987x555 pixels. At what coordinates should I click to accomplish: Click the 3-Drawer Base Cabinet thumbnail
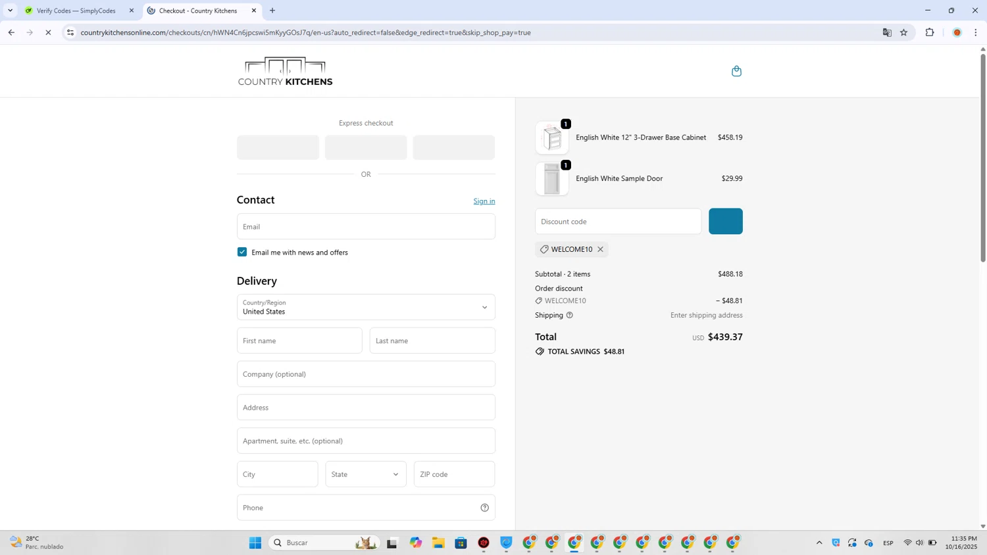552,137
